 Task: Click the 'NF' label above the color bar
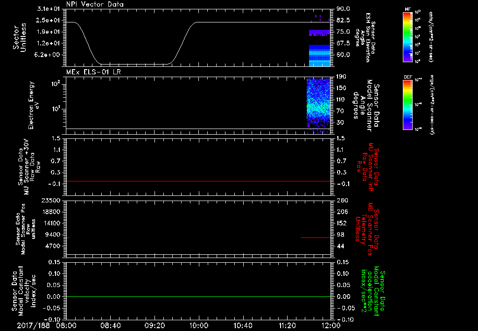pos(408,9)
